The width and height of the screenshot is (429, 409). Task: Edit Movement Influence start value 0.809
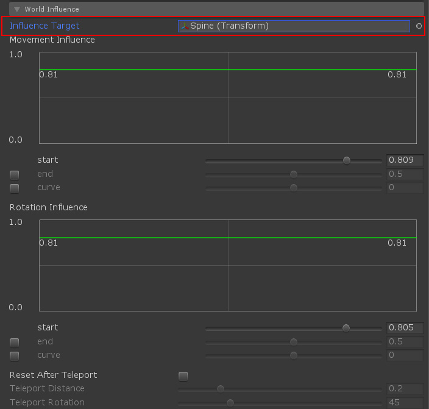pos(405,160)
